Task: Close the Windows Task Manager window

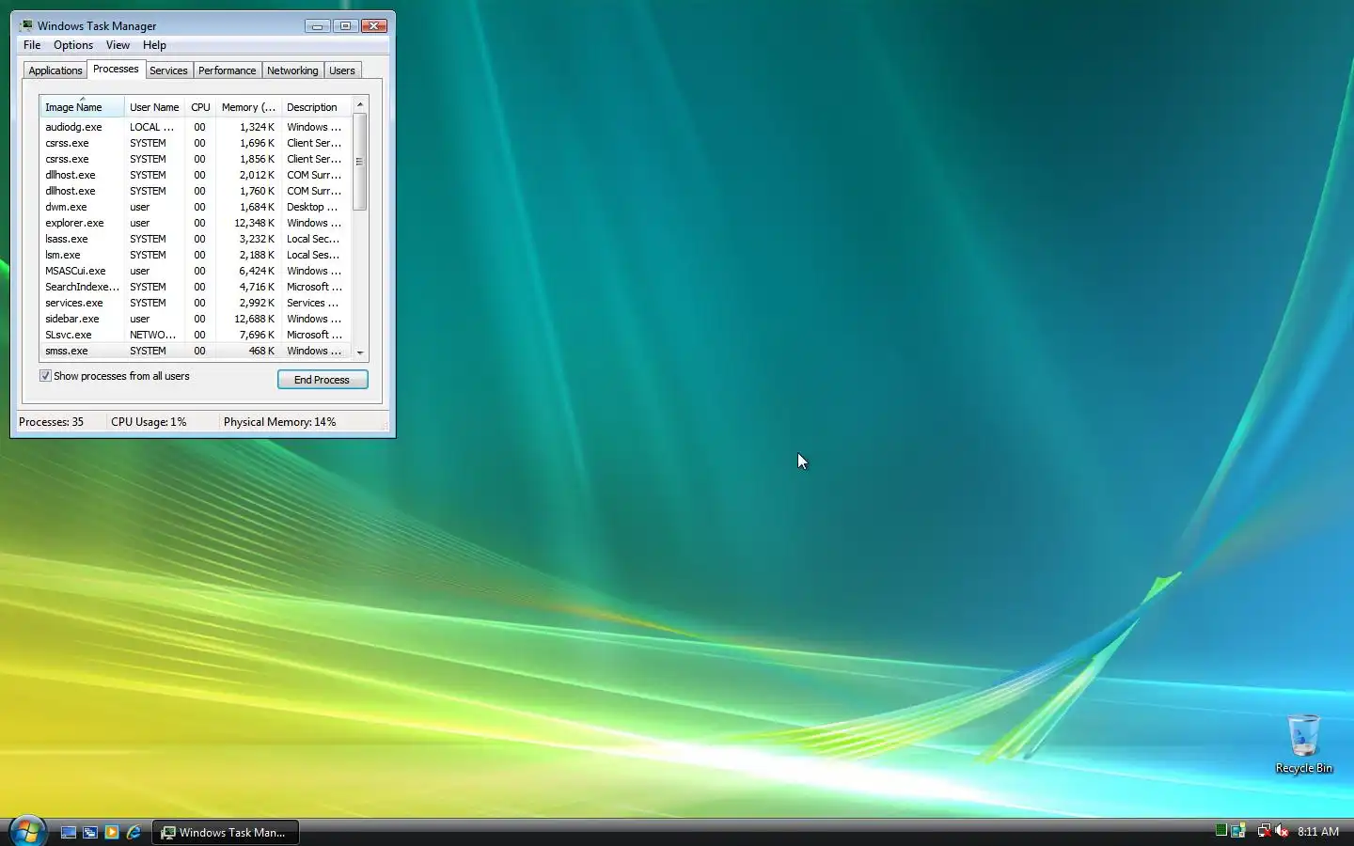Action: 374,26
